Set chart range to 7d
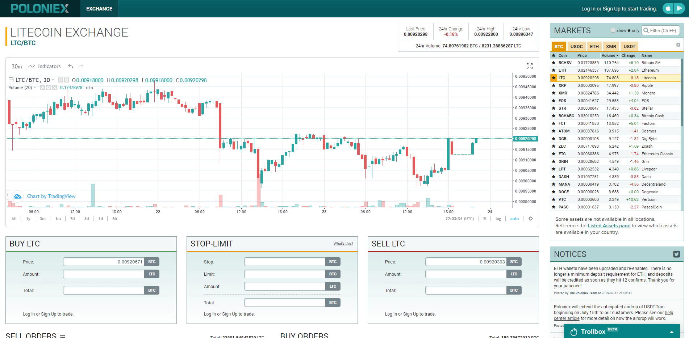Viewport: 689px width, 338px height. 72,219
